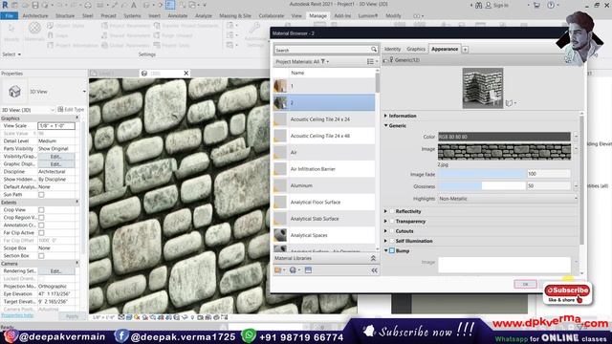This screenshot has width=612, height=344.
Task: Click Edit for Visibility/Graphics overrides
Action: click(55, 157)
